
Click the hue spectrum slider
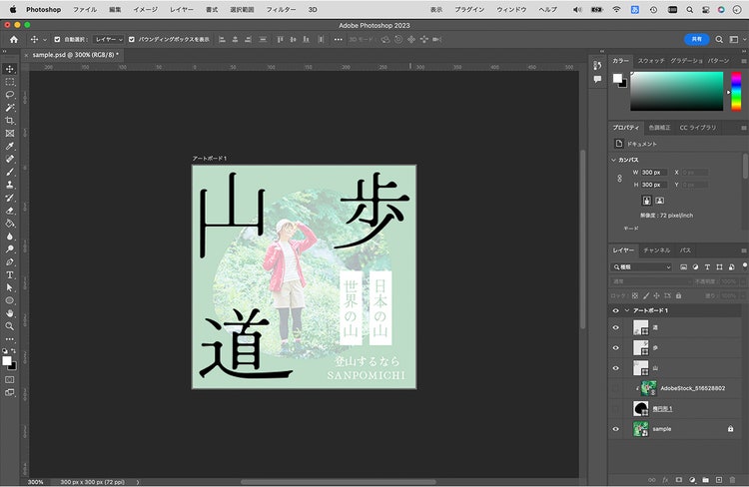[x=736, y=91]
